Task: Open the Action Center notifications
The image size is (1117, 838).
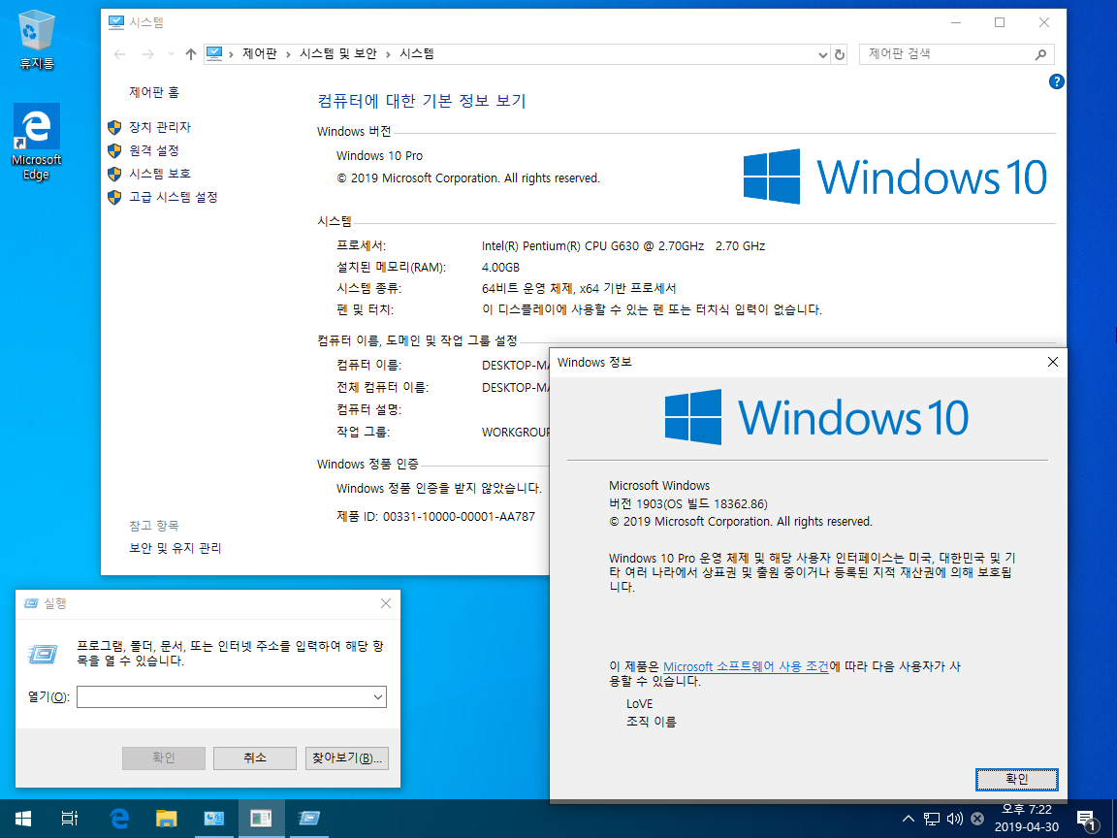Action: 1088,820
